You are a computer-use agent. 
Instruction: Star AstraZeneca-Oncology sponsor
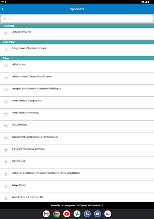tap(6, 114)
